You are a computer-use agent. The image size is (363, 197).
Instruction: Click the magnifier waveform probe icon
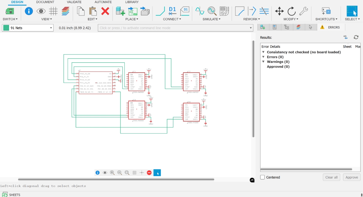212,11
